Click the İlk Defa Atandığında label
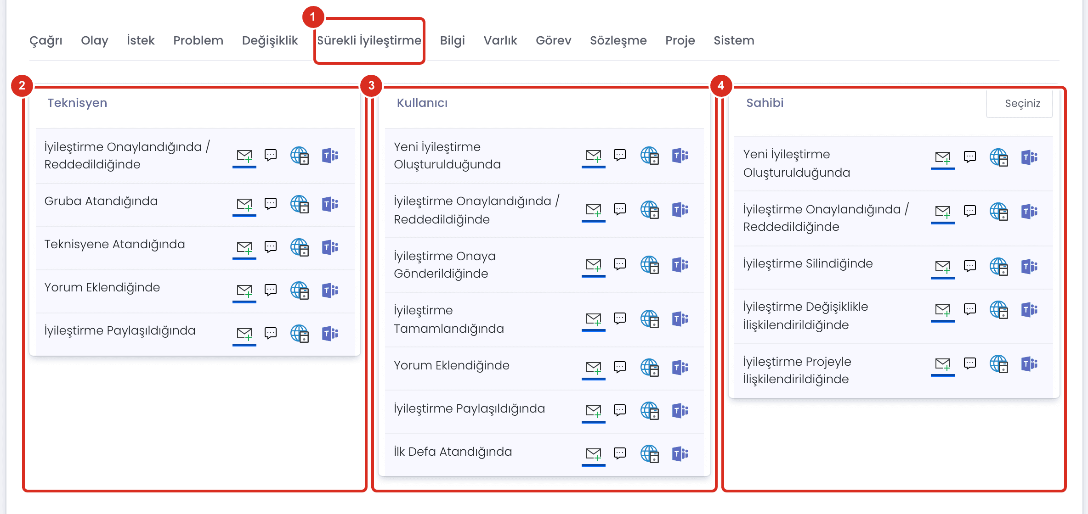1088x514 pixels. pos(453,452)
